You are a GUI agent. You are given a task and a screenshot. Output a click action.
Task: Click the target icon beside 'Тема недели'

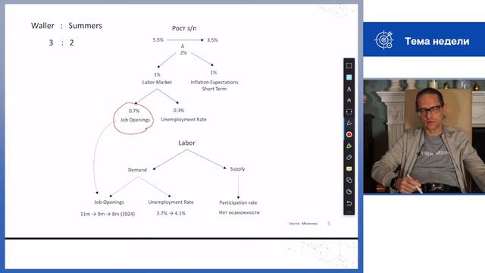383,40
